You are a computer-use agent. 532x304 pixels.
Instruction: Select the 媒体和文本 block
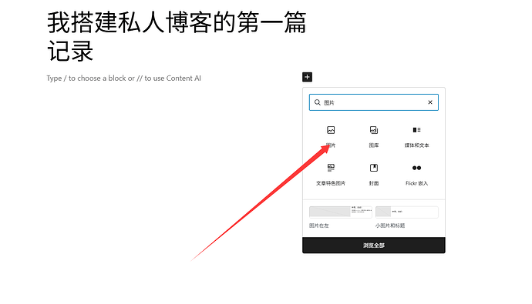click(416, 137)
